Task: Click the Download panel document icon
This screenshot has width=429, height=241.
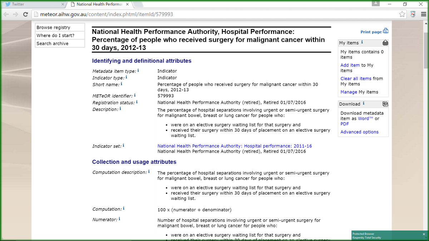Action: tap(385, 104)
